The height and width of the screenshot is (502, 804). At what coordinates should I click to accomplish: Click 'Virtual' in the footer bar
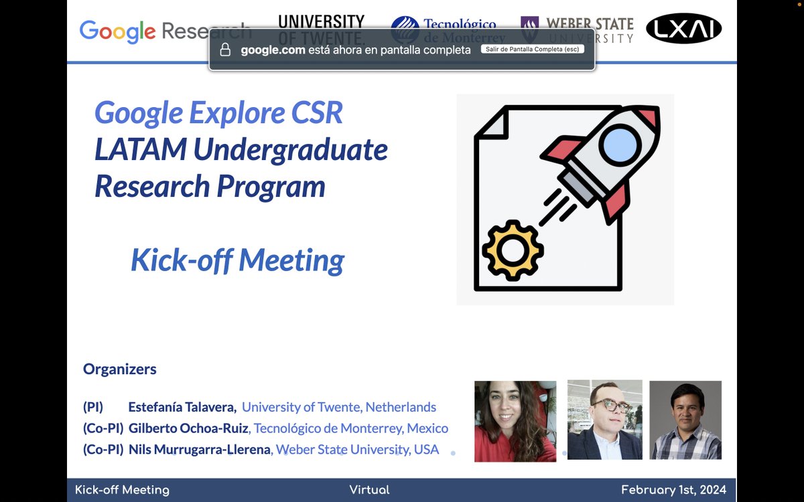tap(369, 490)
